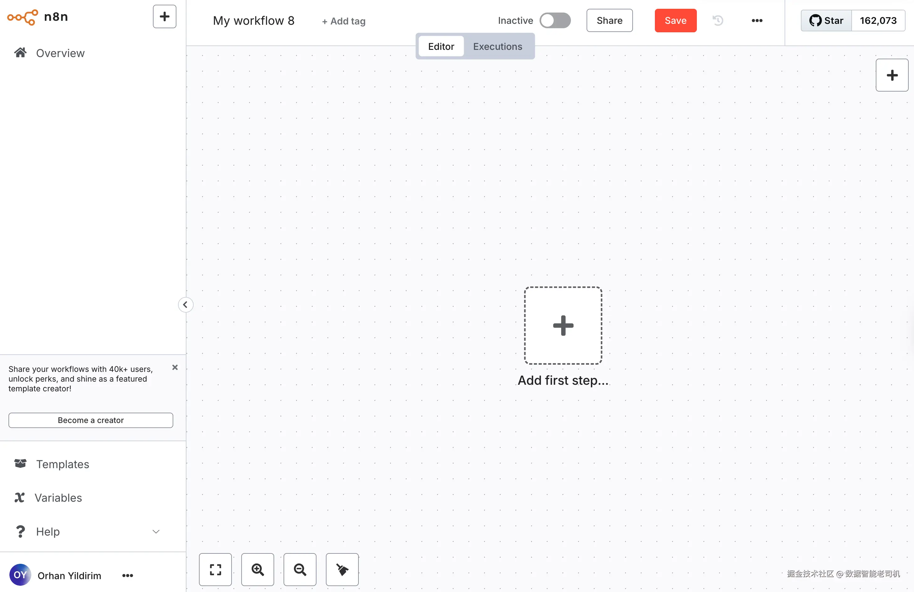Click the Add first step placeholder
Image resolution: width=914 pixels, height=592 pixels.
click(x=563, y=325)
